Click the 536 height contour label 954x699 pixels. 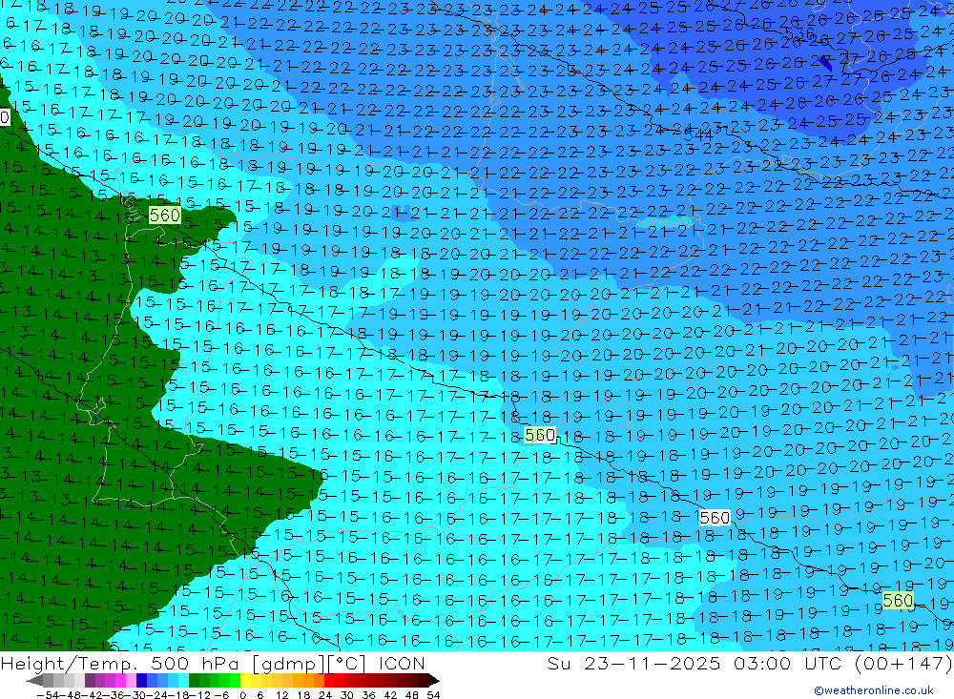[798, 32]
